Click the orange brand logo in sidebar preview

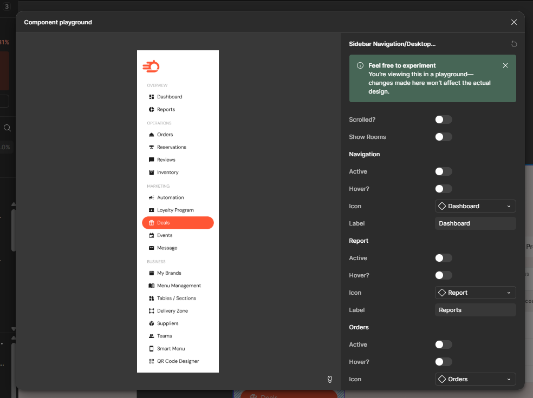pyautogui.click(x=151, y=67)
